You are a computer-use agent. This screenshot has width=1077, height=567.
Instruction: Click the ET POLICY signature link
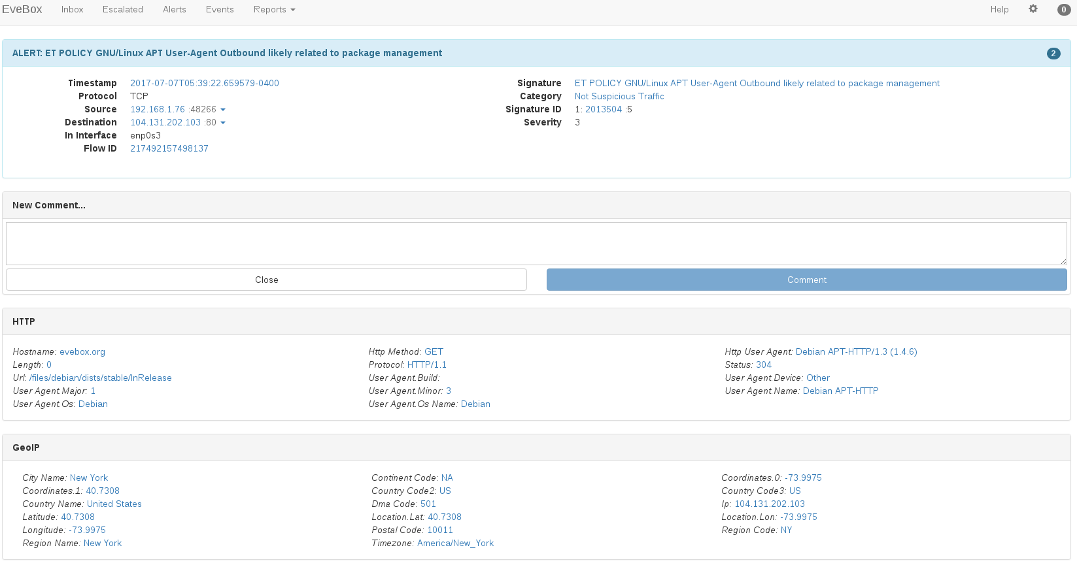757,84
